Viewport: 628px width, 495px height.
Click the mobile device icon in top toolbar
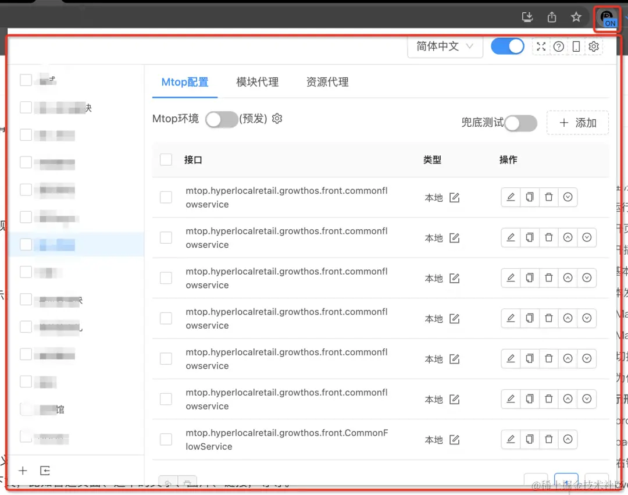576,46
